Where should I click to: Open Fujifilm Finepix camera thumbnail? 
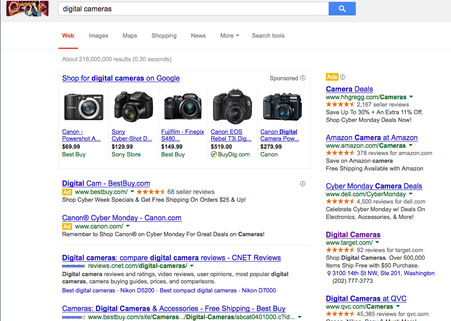click(x=183, y=106)
